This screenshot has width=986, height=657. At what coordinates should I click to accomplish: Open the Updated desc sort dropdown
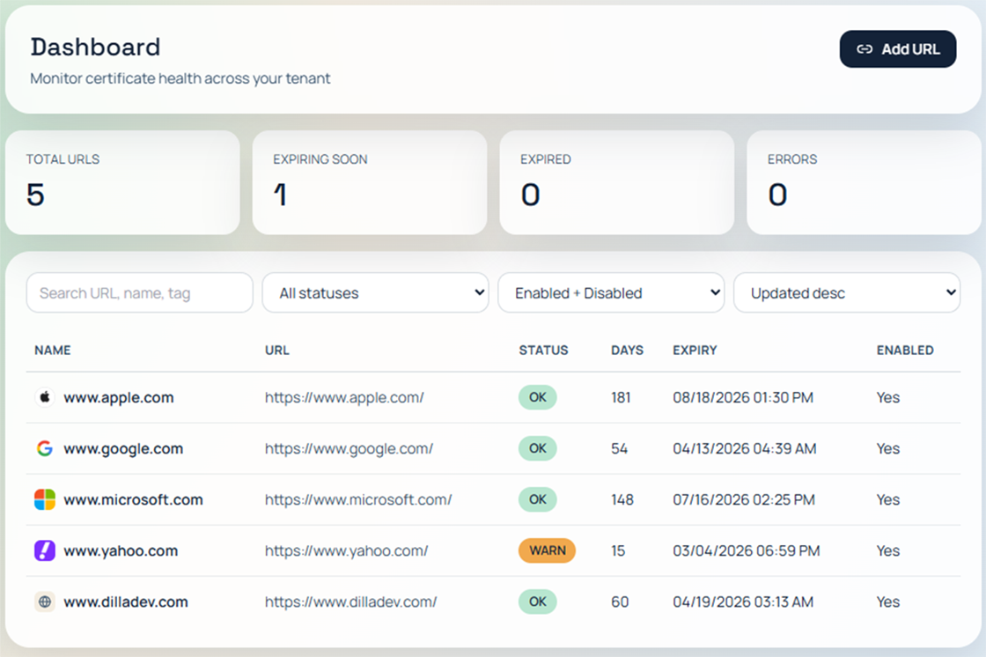click(847, 292)
